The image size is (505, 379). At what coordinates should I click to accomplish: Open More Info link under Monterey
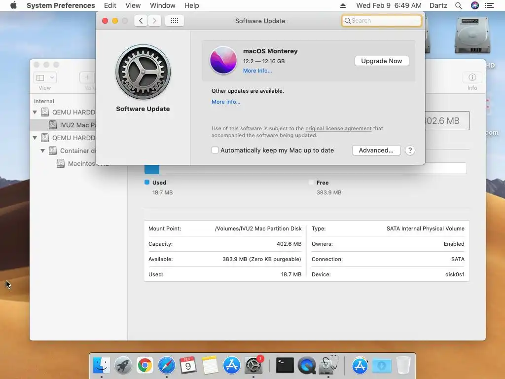pyautogui.click(x=257, y=71)
